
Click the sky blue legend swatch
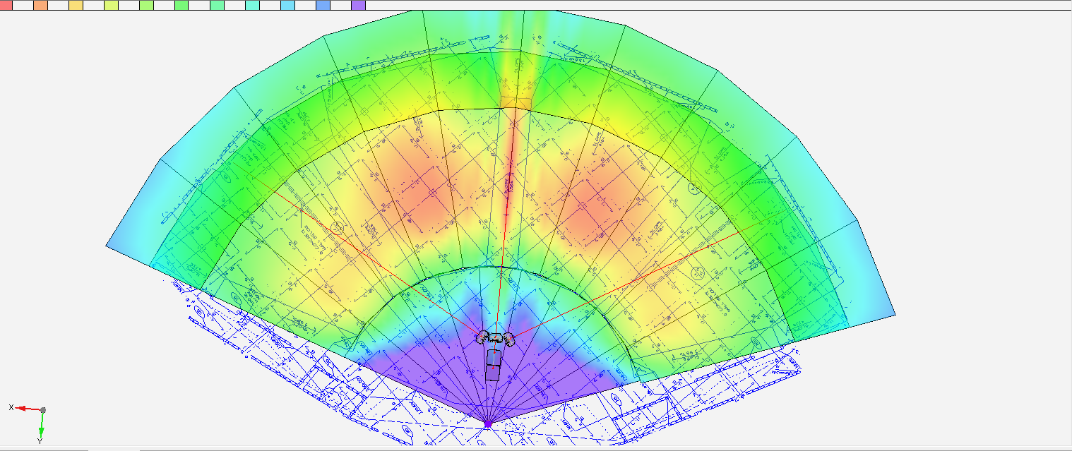pyautogui.click(x=287, y=5)
